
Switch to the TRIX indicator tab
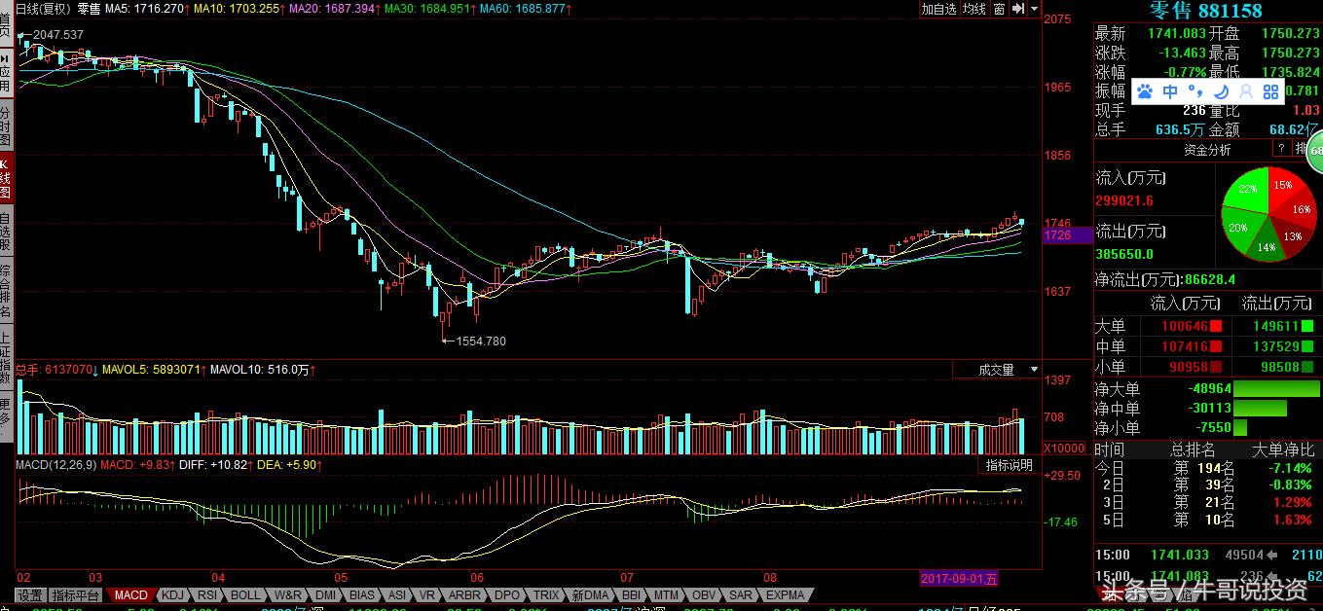[x=546, y=594]
